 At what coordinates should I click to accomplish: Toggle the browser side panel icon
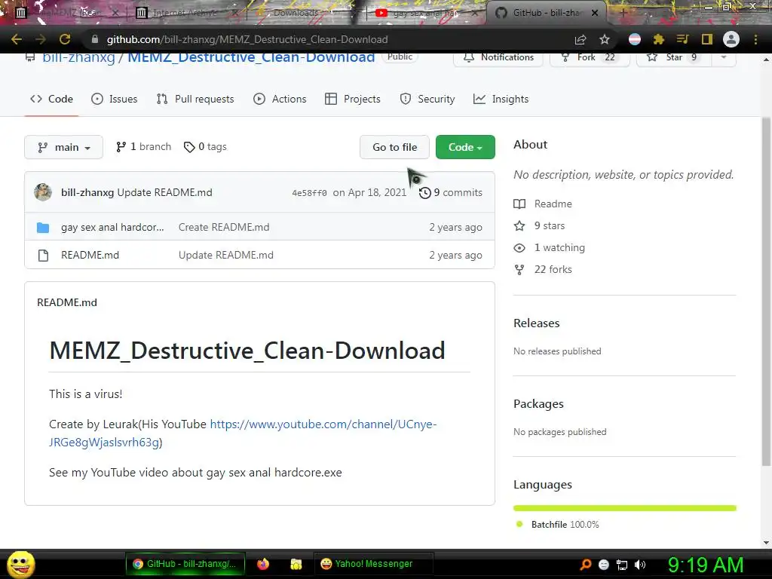[707, 39]
